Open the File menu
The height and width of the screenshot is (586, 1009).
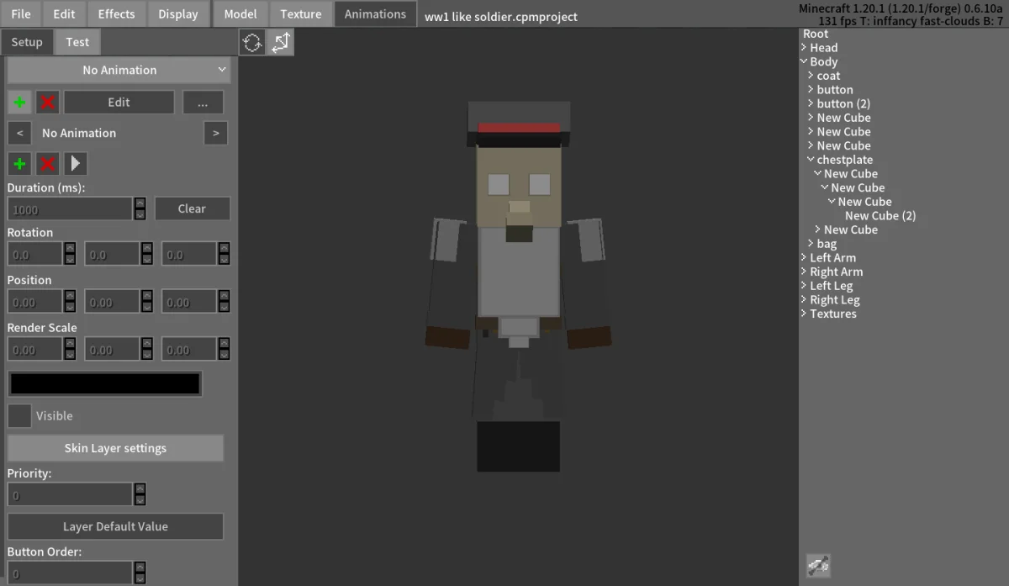21,13
